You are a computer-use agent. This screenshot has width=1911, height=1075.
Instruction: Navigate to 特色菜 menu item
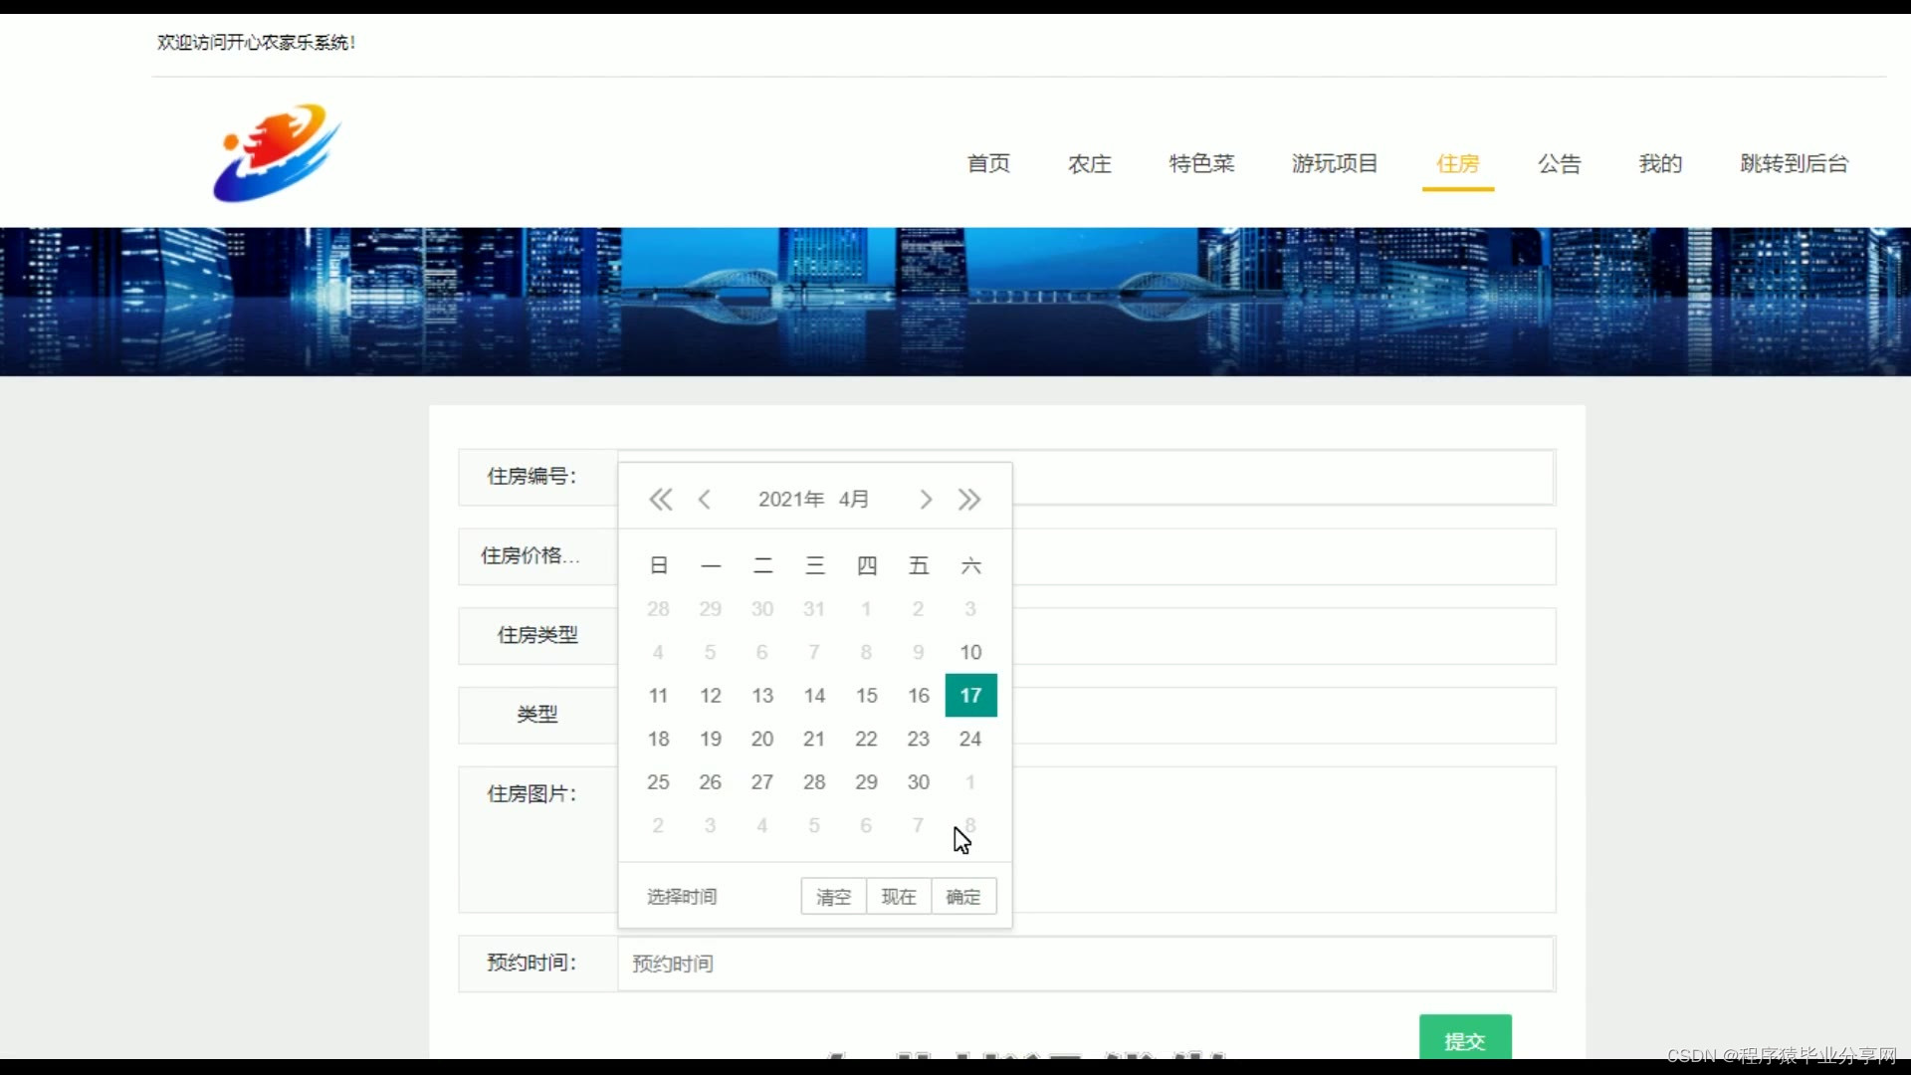pos(1201,164)
